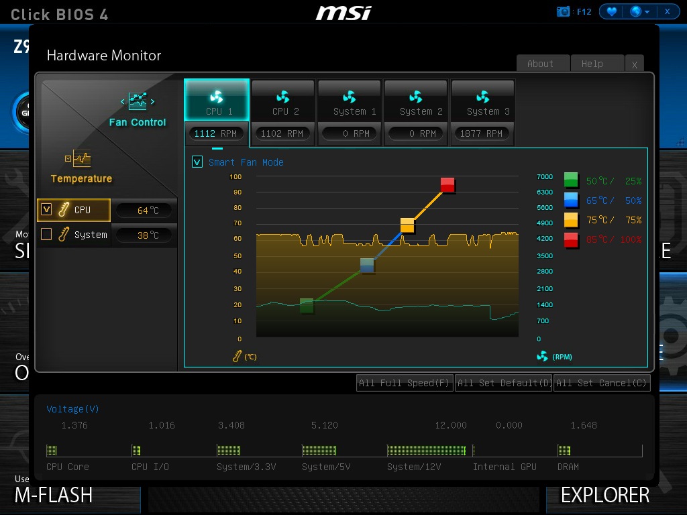This screenshot has height=515, width=687.
Task: Open EXPLORER in the background BIOS
Action: click(x=605, y=496)
